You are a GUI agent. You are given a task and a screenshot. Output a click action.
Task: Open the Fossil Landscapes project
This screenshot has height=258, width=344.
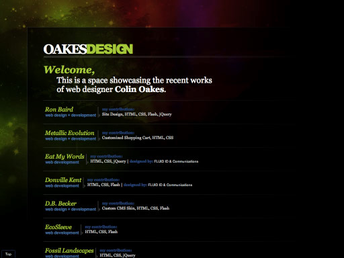coord(69,251)
